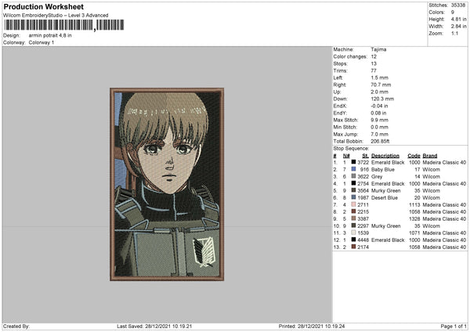The image size is (470, 332).
Task: Select the EndY value 0.08 in
Action: pyautogui.click(x=378, y=113)
